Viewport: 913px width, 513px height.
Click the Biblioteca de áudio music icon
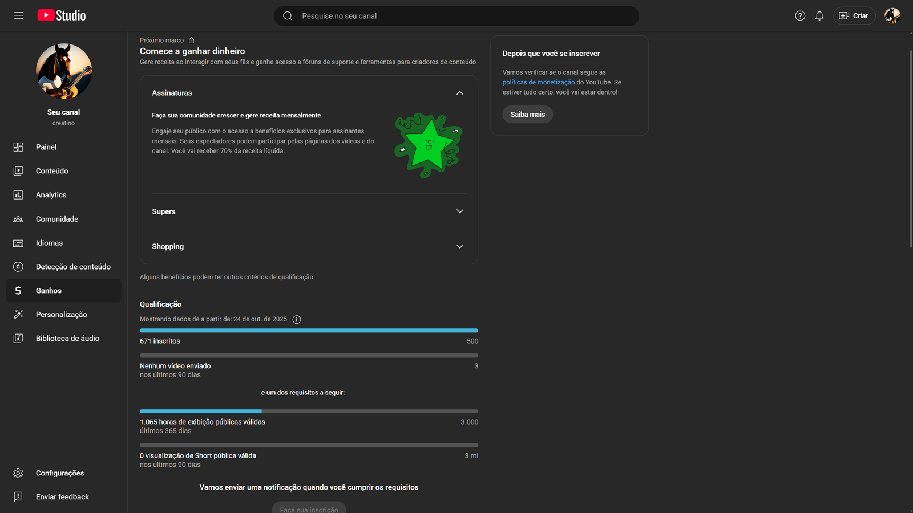18,339
